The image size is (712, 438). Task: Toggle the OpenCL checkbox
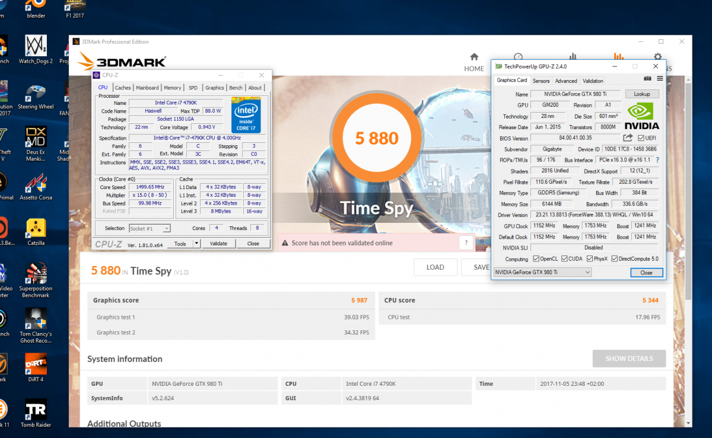click(x=536, y=259)
